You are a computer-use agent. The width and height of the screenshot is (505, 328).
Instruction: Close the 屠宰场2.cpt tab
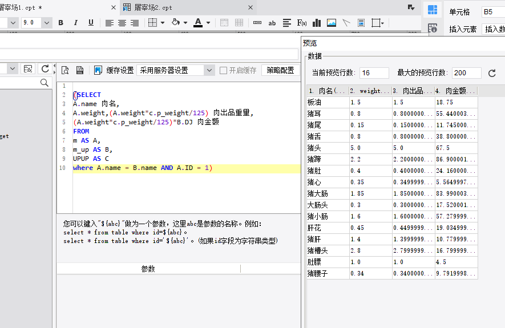pyautogui.click(x=251, y=7)
